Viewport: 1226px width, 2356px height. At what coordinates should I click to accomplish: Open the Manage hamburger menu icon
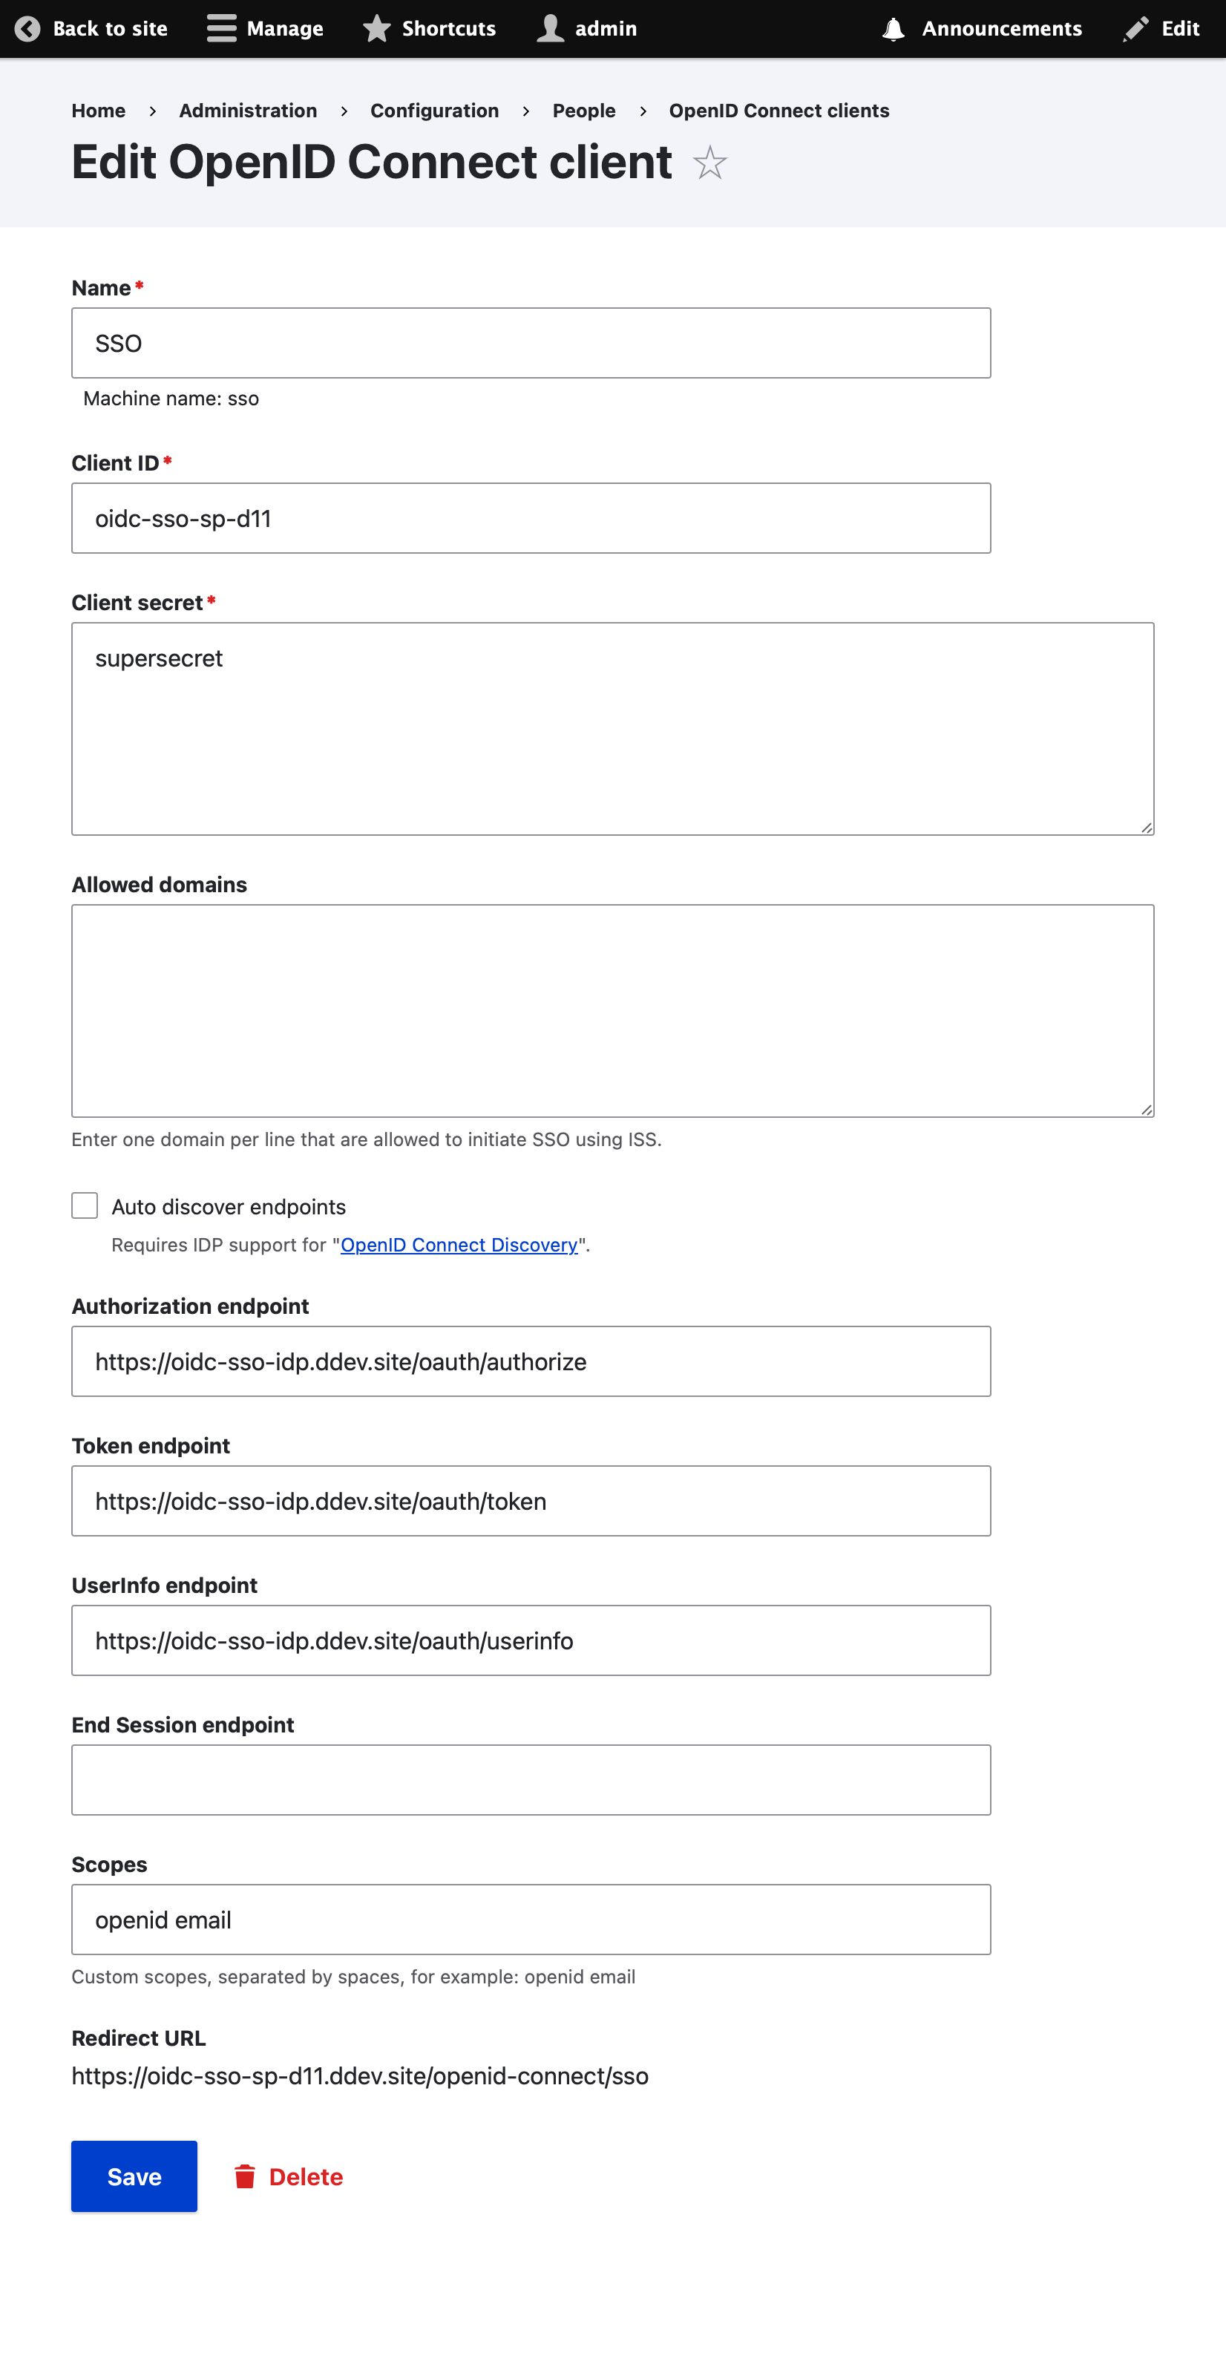(x=221, y=29)
